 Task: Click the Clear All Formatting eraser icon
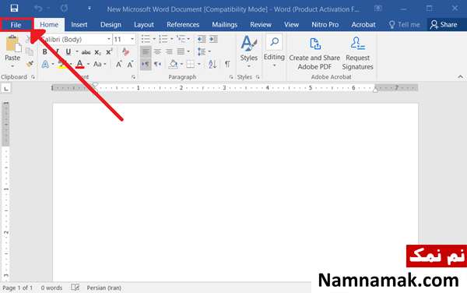125,52
